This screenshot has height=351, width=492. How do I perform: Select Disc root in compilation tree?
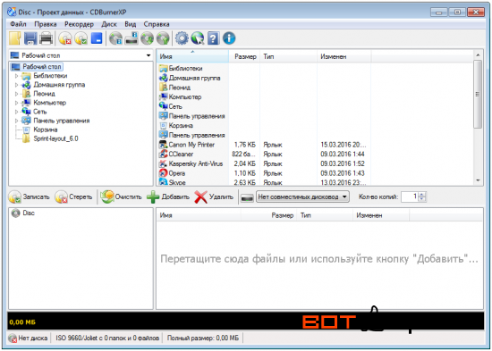23,213
